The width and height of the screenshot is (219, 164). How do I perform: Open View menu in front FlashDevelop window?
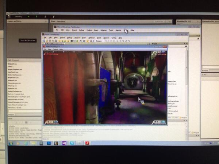[55, 38]
